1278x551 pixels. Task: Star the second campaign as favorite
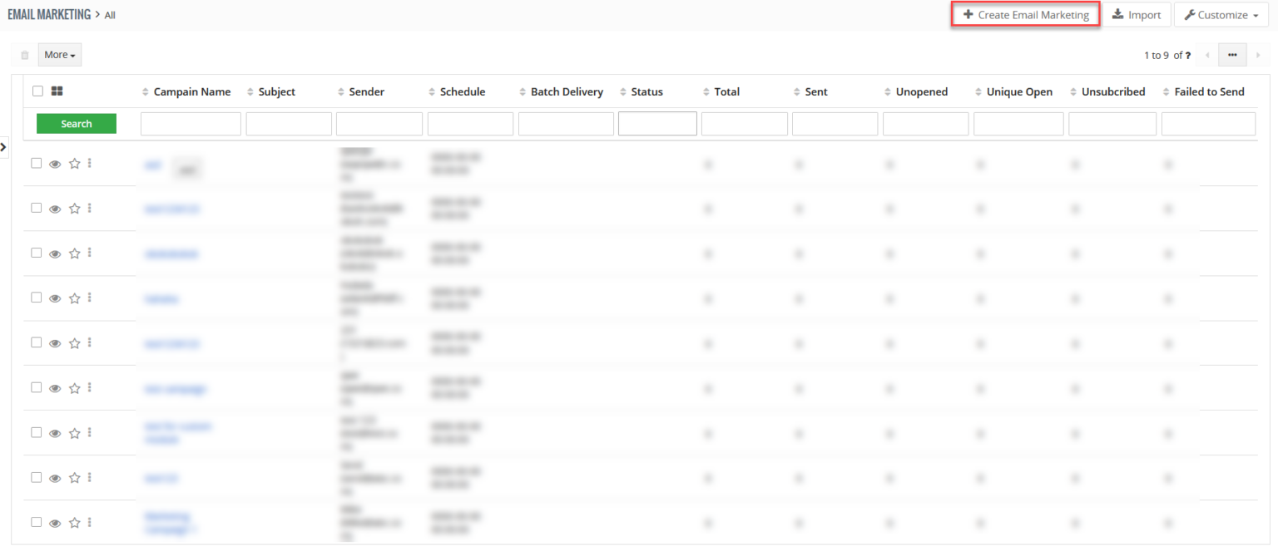pos(73,209)
